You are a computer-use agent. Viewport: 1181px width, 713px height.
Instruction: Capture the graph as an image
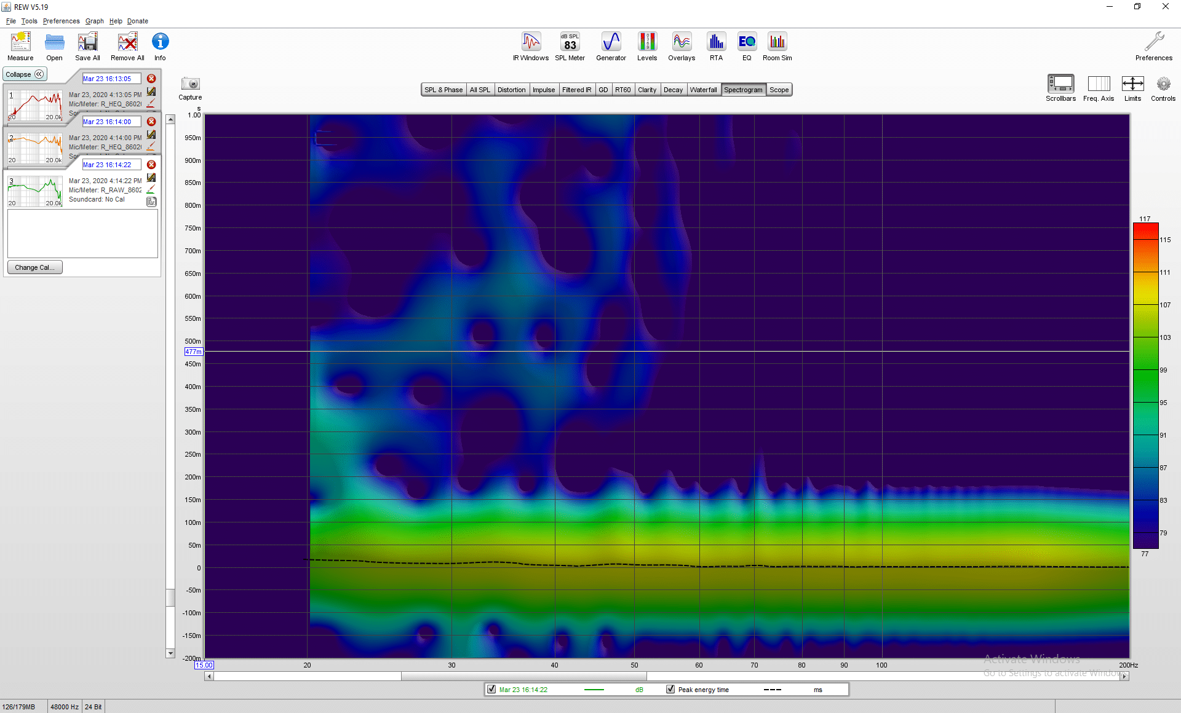point(190,88)
